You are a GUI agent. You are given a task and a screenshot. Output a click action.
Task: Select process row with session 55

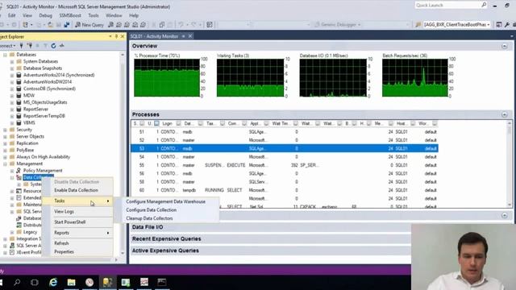(285, 165)
